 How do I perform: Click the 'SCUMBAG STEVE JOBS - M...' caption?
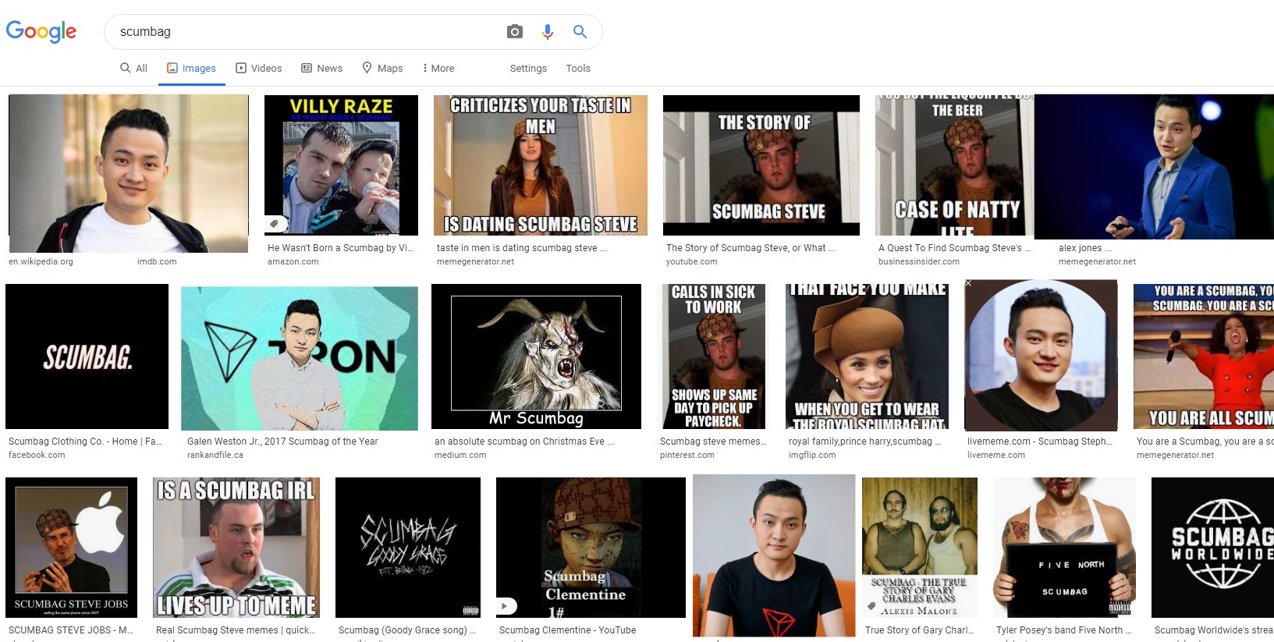pos(71,630)
